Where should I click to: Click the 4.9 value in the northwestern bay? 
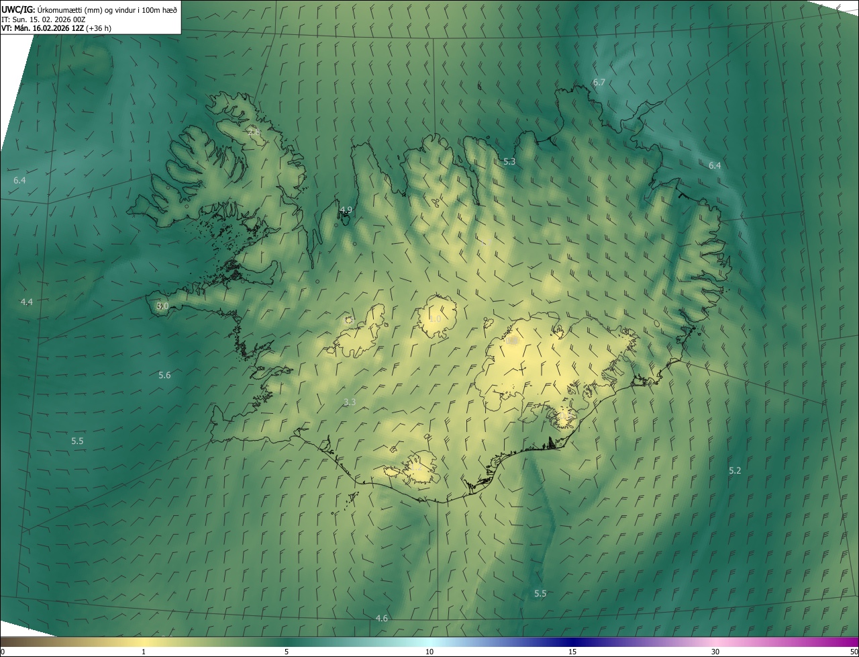pyautogui.click(x=346, y=210)
